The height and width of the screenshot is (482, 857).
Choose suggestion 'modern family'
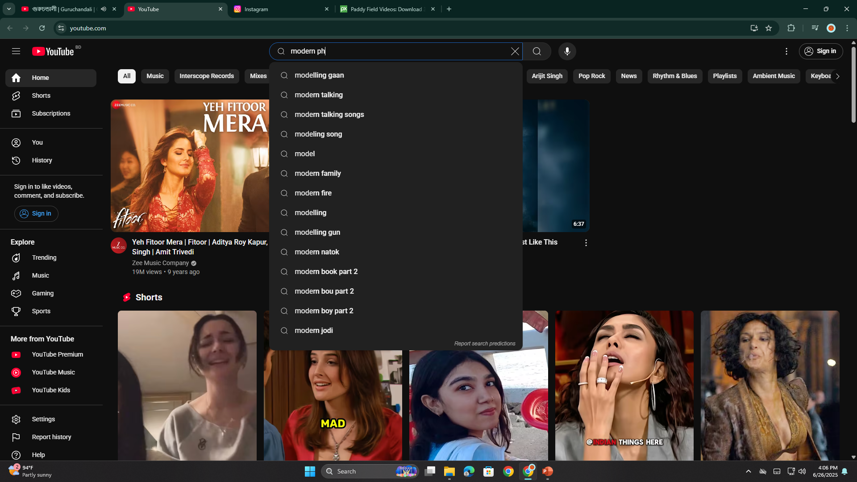pos(396,174)
